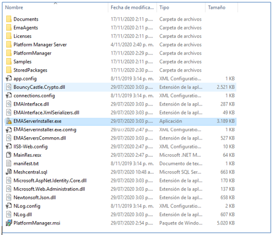Select the Newtonsoft.Json.dll file name

35,198
